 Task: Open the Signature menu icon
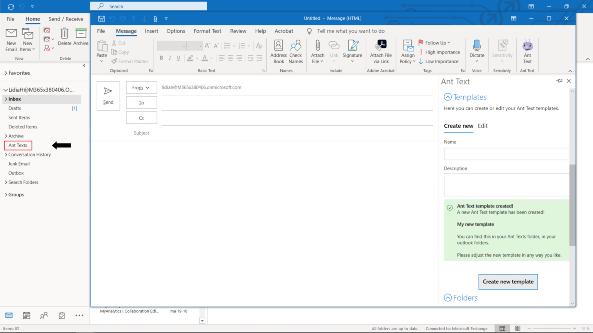tap(352, 51)
